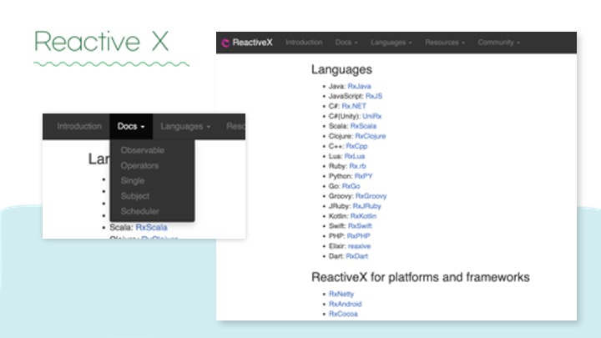601x338 pixels.
Task: Open the RxLua link
Action: pos(355,156)
